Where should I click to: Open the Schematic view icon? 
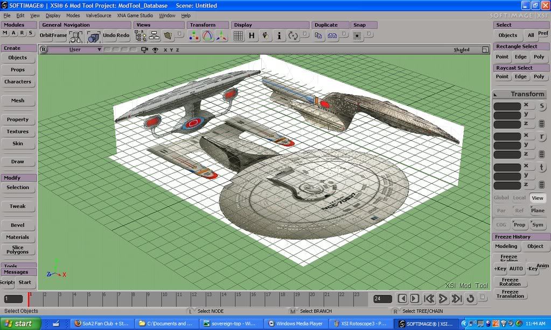click(154, 36)
